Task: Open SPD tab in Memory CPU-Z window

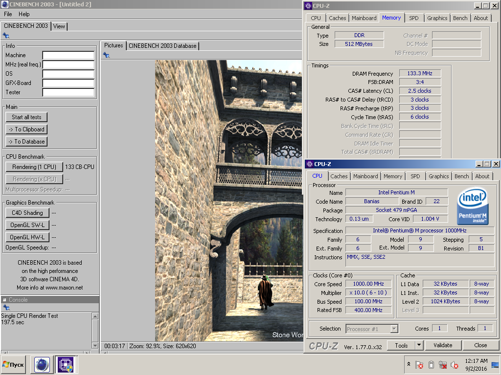Action: (x=414, y=18)
